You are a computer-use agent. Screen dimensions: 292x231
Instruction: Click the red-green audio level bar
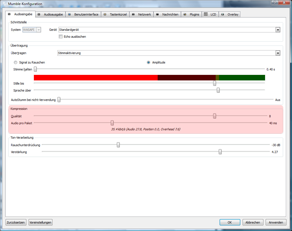point(149,78)
